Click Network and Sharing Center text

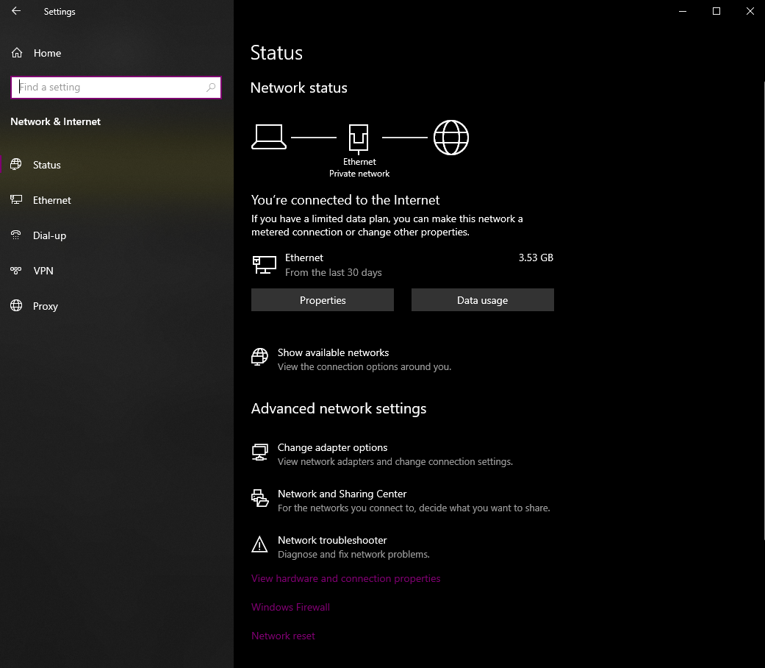tap(342, 494)
